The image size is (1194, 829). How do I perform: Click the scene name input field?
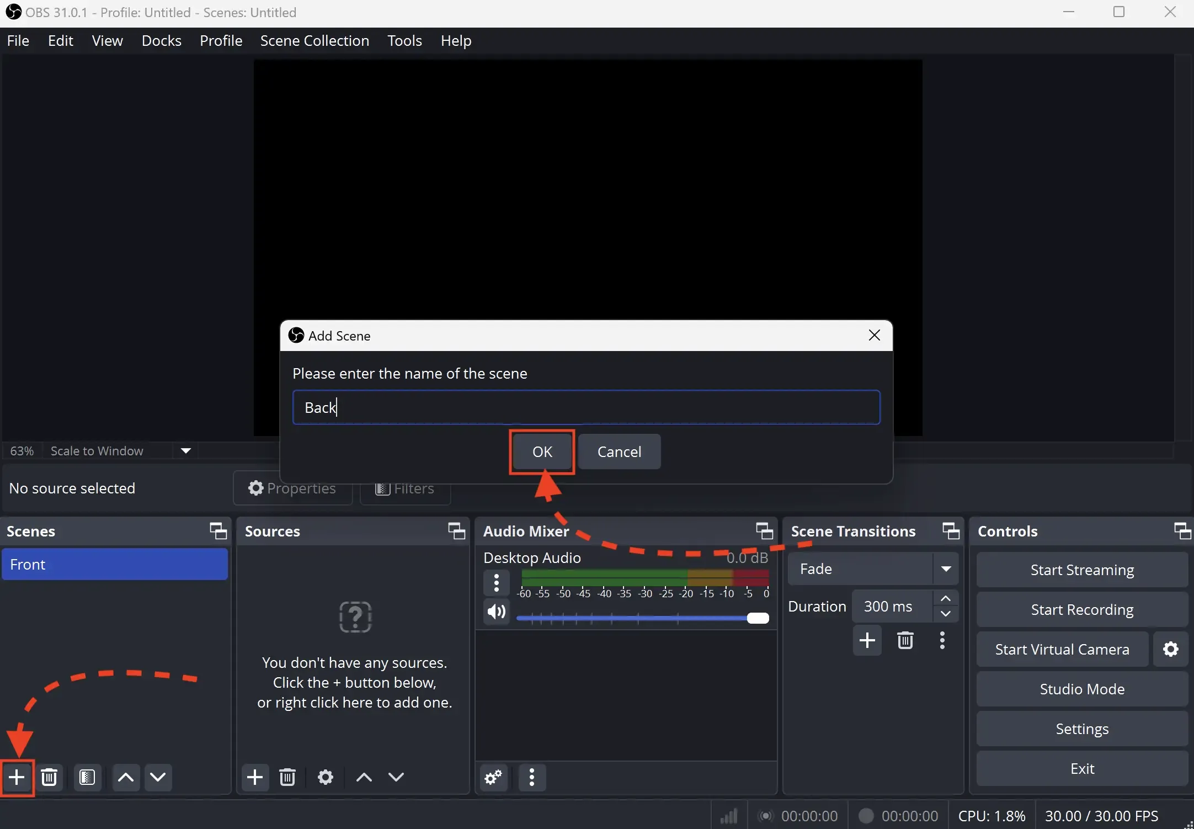click(x=585, y=407)
